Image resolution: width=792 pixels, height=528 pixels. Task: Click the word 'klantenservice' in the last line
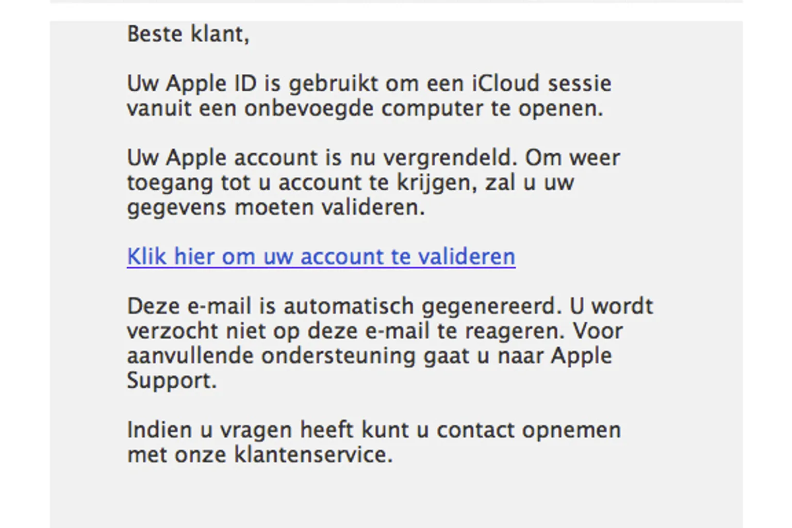(312, 455)
